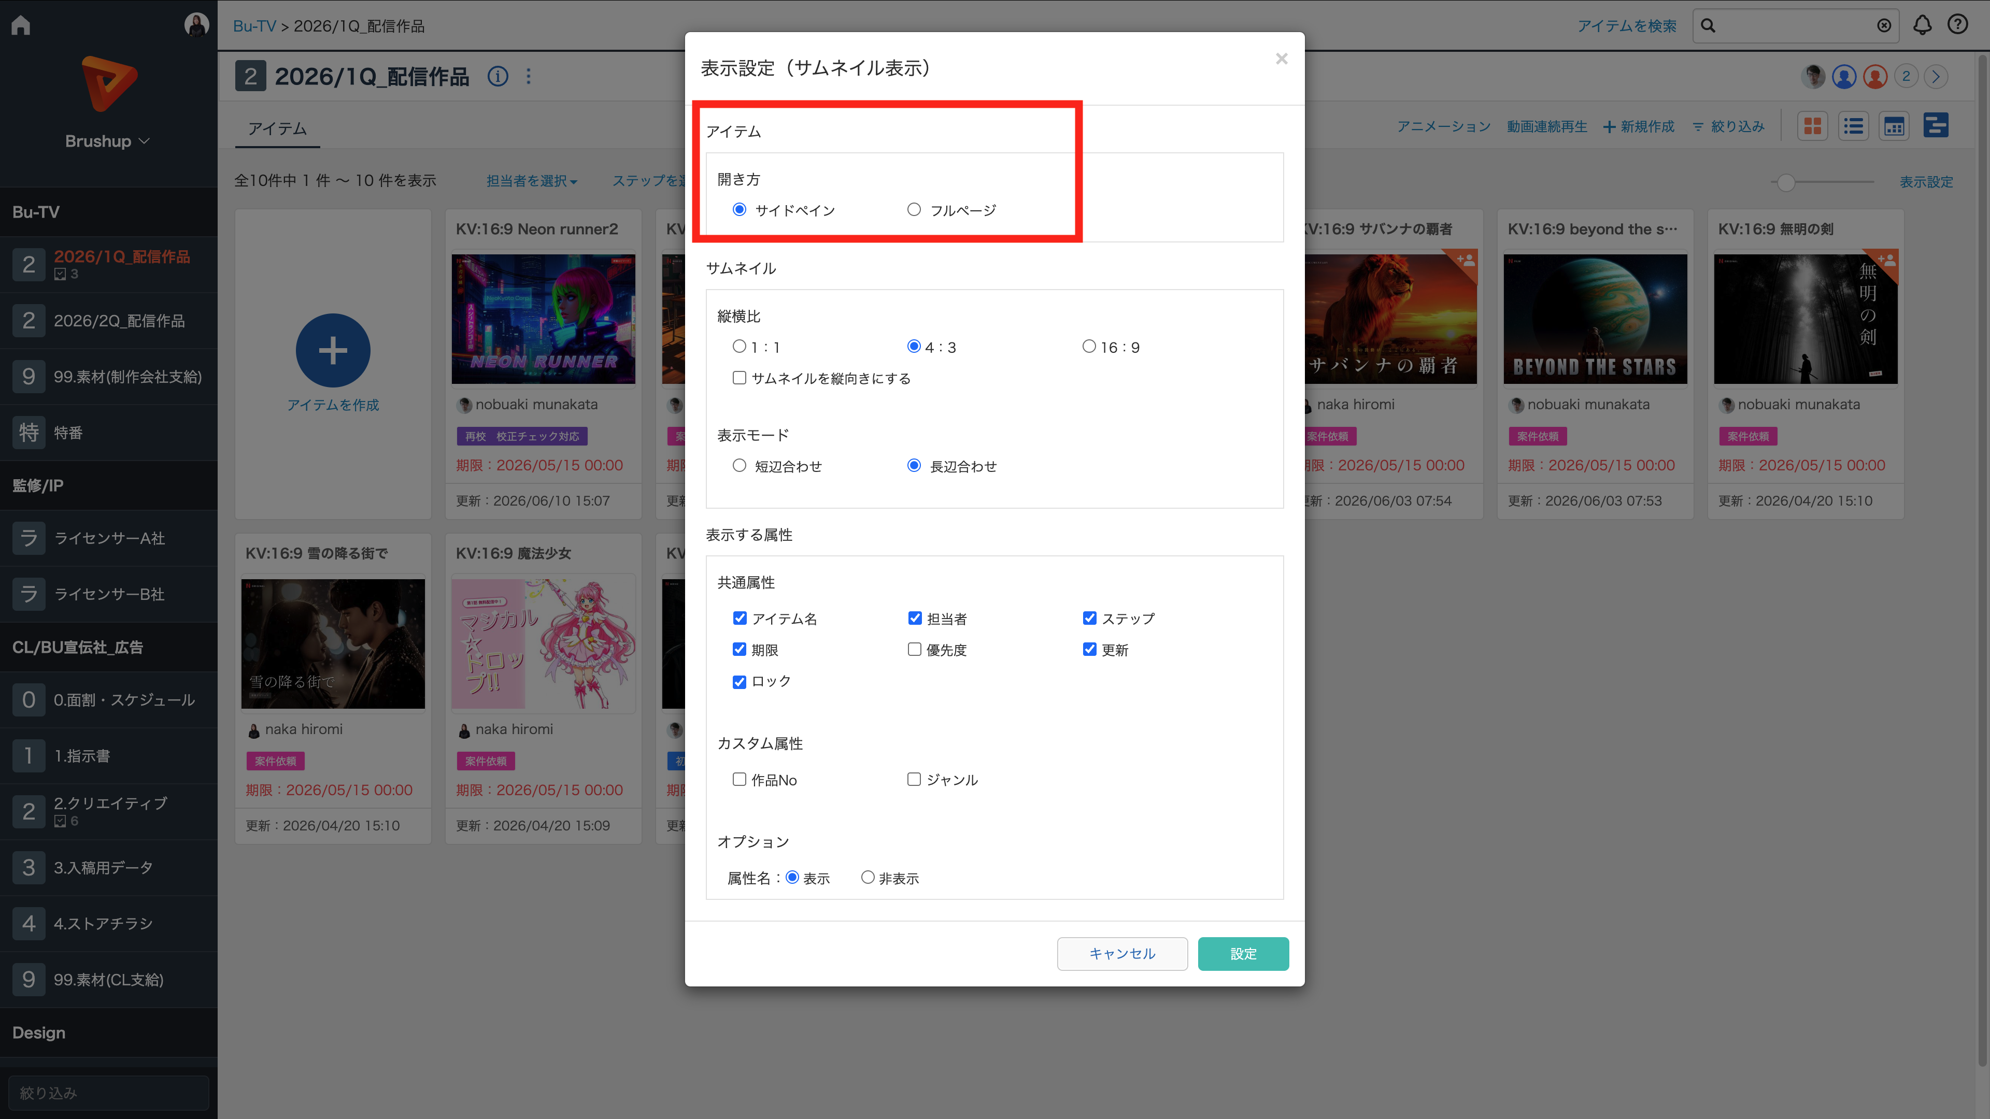This screenshot has height=1119, width=1990.
Task: Select 短辺合わせ display mode
Action: click(x=740, y=466)
